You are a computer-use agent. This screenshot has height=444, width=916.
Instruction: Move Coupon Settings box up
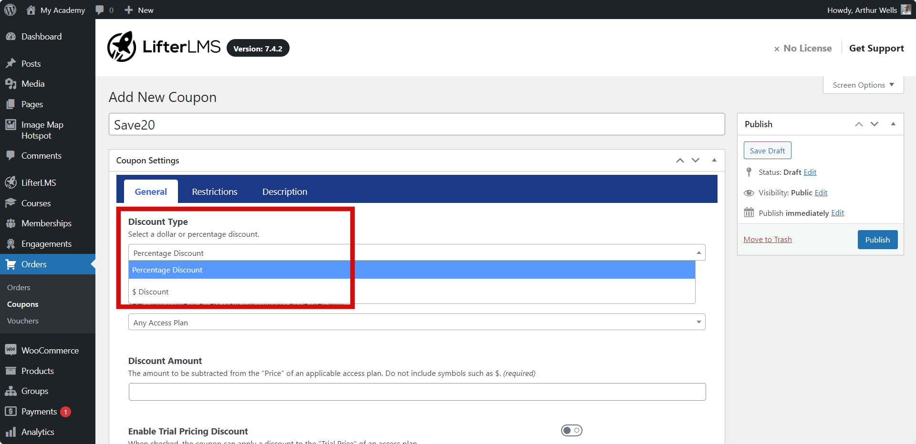tap(680, 161)
